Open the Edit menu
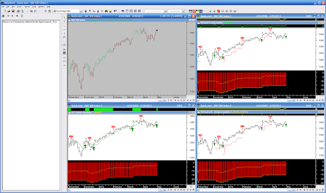The height and width of the screenshot is (193, 326). pos(8,7)
